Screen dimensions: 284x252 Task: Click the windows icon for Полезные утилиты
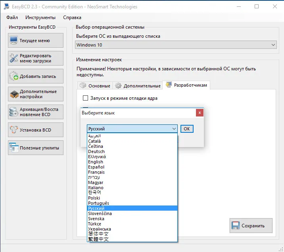click(14, 147)
